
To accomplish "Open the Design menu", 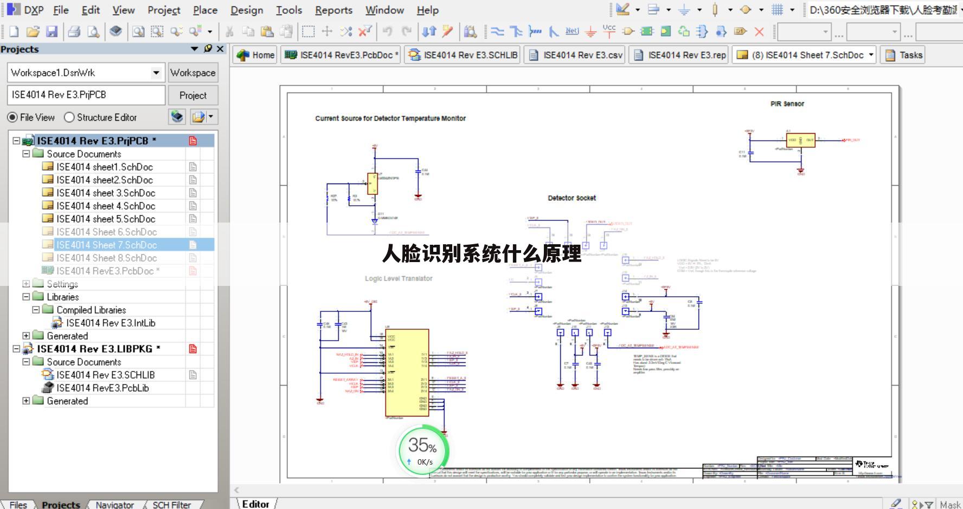I will pos(247,10).
